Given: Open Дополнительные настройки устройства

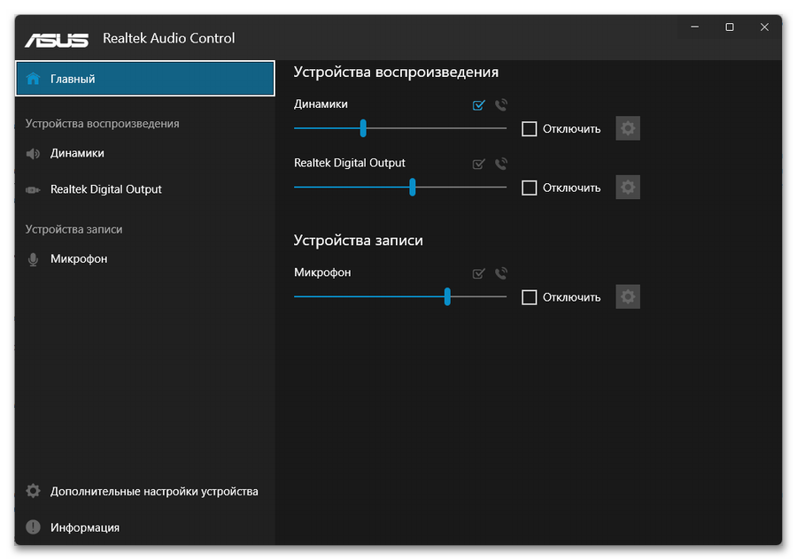Looking at the screenshot, I should (x=145, y=491).
